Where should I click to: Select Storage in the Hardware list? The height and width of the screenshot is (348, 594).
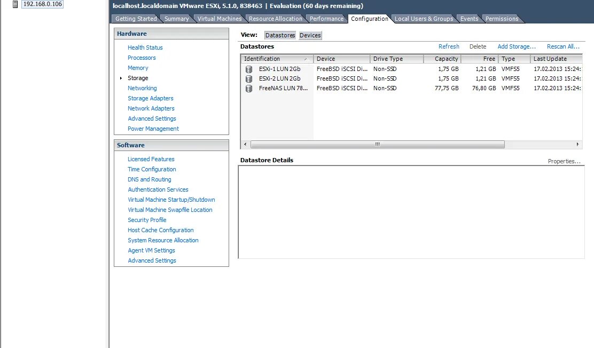(138, 78)
